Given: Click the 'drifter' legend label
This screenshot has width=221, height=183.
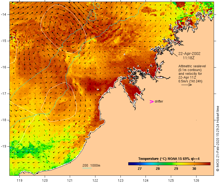Looking at the screenshot, I should pyautogui.click(x=159, y=101).
